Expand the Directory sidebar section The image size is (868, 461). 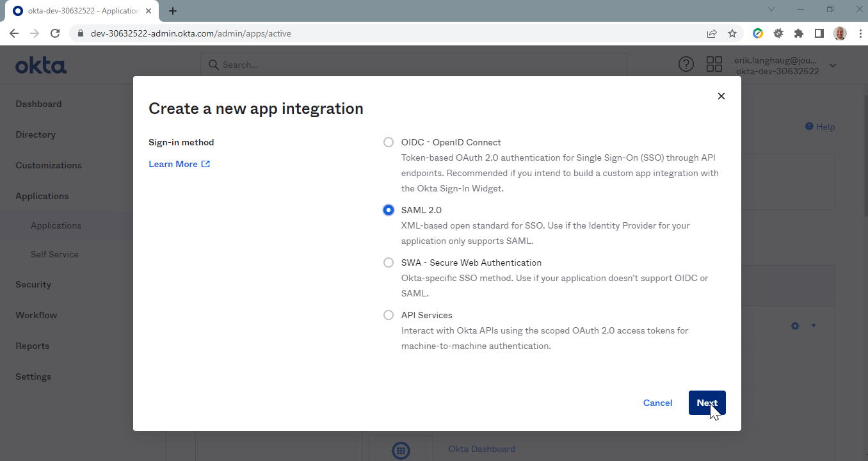(x=35, y=134)
